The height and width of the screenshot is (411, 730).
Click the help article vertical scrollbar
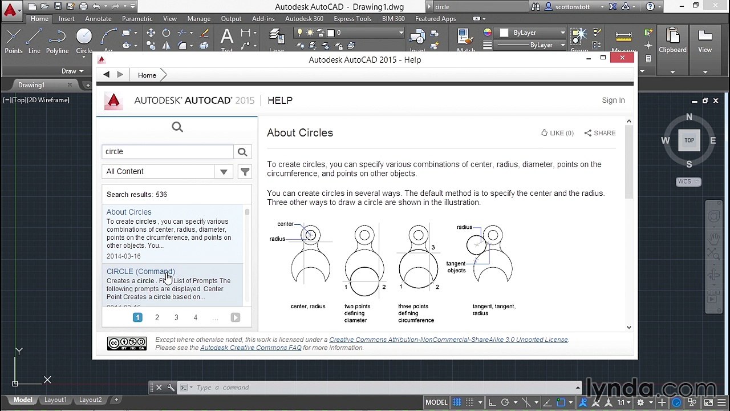[x=629, y=163]
